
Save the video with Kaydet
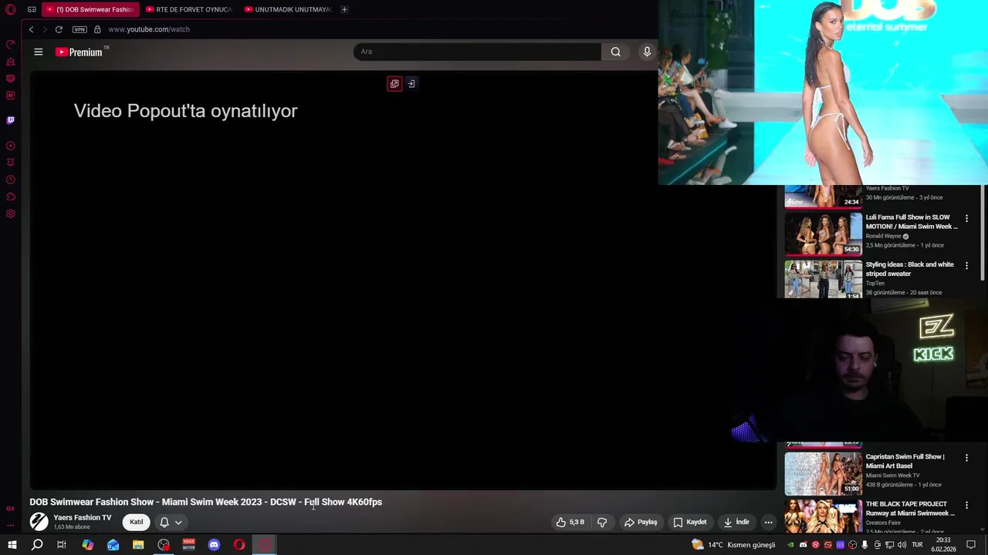pos(690,522)
